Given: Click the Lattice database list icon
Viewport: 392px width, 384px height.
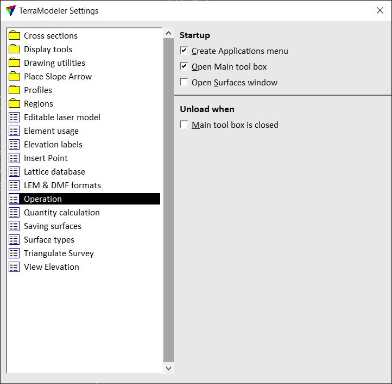Looking at the screenshot, I should 14,172.
